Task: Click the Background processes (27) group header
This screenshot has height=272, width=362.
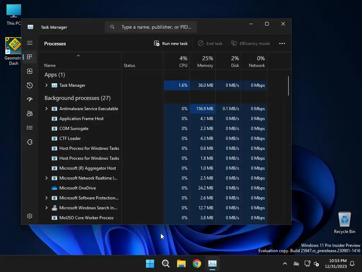Action: coord(77,98)
